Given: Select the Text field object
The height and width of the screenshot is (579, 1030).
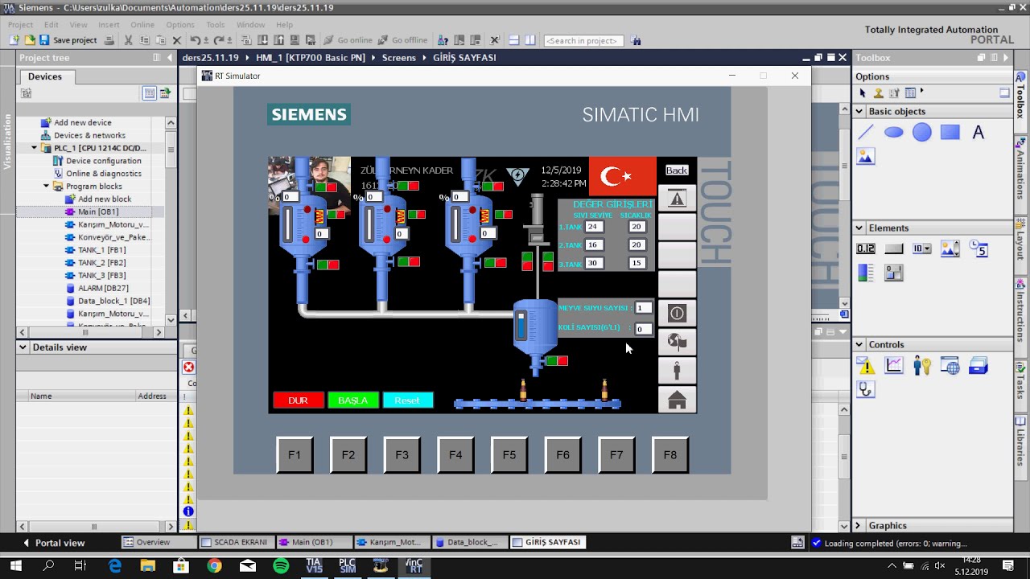Looking at the screenshot, I should coord(978,133).
